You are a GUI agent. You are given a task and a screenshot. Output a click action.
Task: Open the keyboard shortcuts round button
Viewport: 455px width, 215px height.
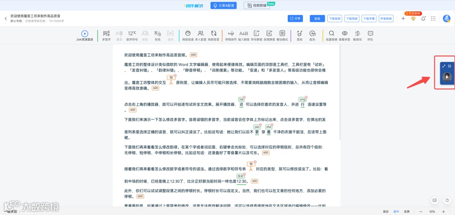click(435, 200)
